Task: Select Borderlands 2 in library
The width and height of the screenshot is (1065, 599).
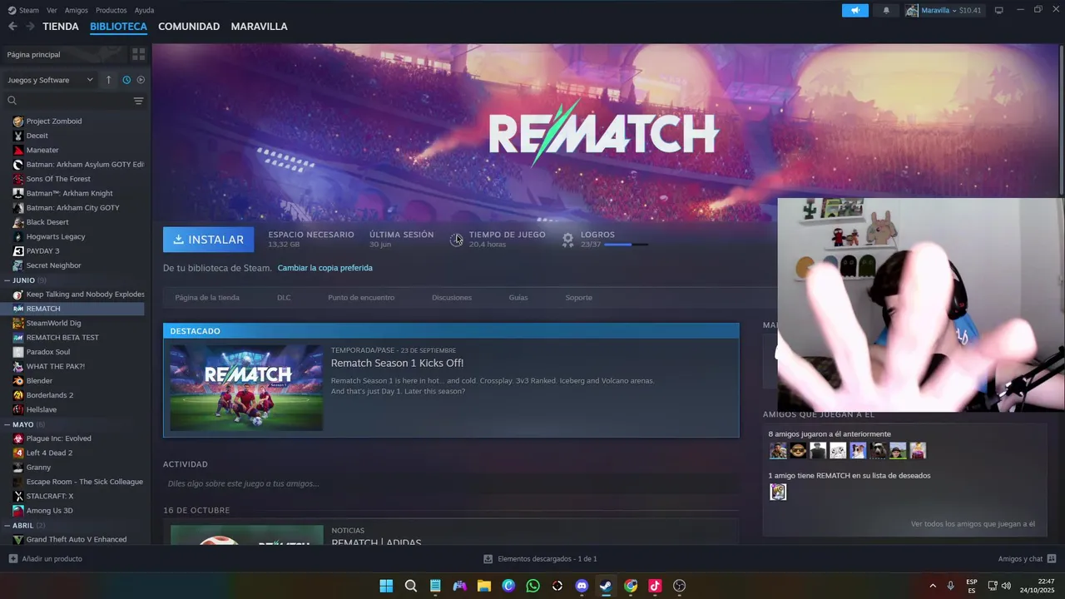Action: (x=50, y=395)
